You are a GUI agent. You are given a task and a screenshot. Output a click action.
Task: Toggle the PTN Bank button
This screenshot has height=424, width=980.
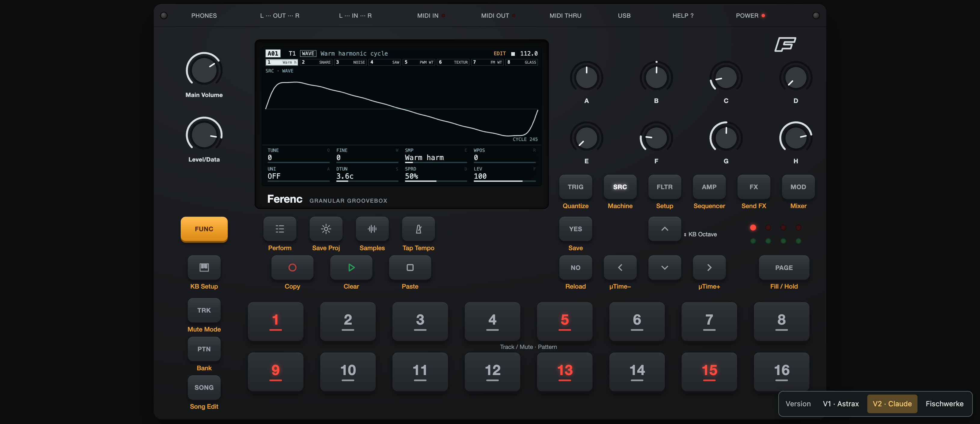(x=204, y=349)
